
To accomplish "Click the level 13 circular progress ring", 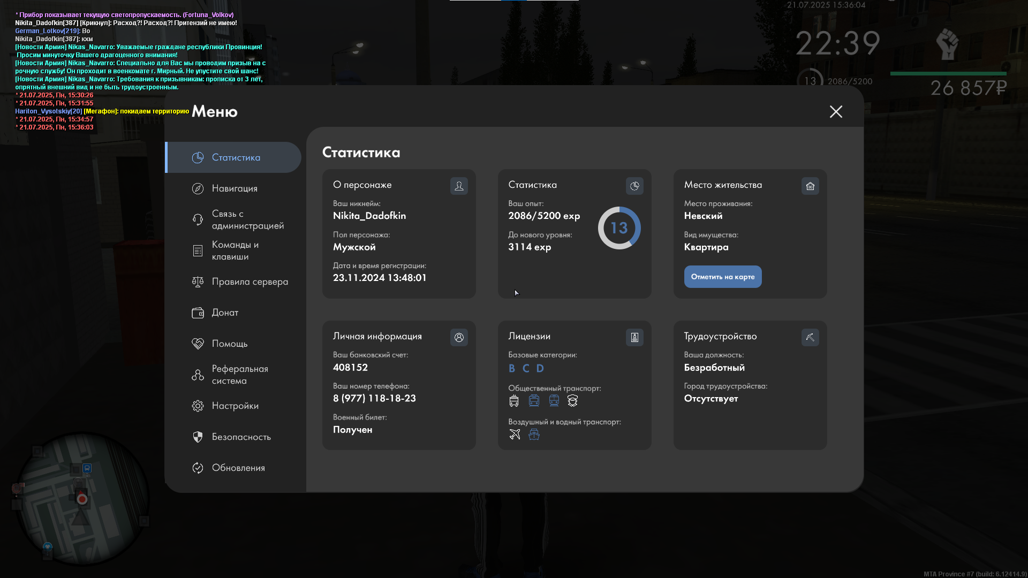I will click(619, 228).
